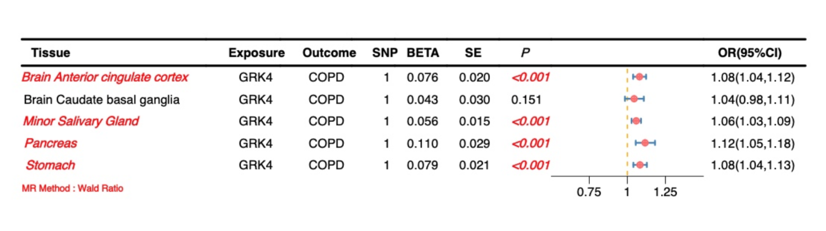The height and width of the screenshot is (231, 826).
Task: Select the italic P column header
Action: (525, 53)
